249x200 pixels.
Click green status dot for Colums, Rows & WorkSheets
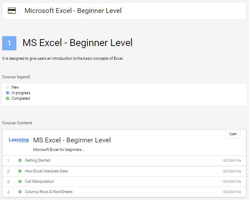(x=20, y=192)
